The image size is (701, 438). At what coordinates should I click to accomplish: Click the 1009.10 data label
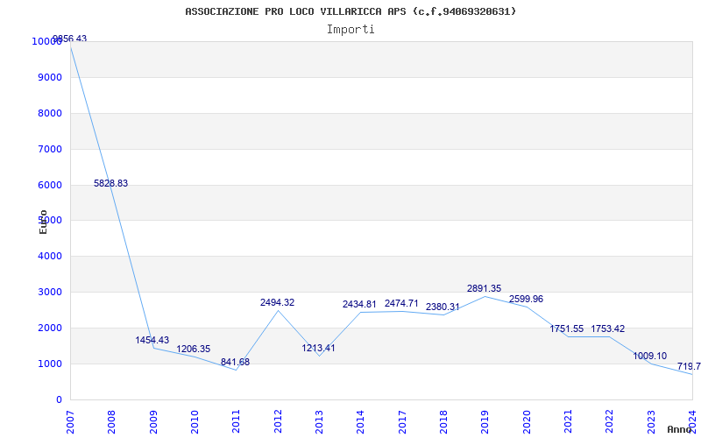[x=649, y=357]
